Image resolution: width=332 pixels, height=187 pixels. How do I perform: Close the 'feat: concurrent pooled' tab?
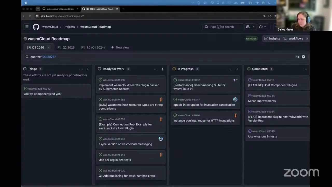tap(77, 9)
